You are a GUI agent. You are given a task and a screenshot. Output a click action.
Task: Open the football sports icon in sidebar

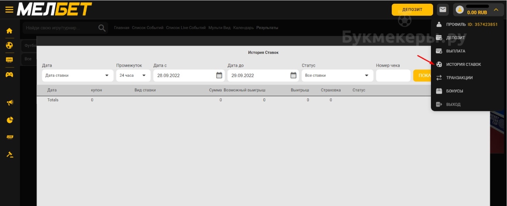[x=9, y=45]
